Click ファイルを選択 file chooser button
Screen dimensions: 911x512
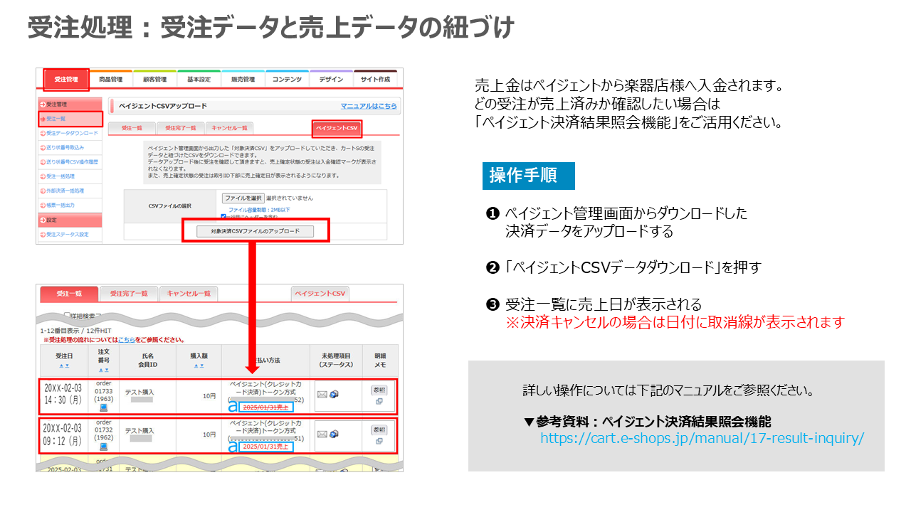(x=243, y=198)
